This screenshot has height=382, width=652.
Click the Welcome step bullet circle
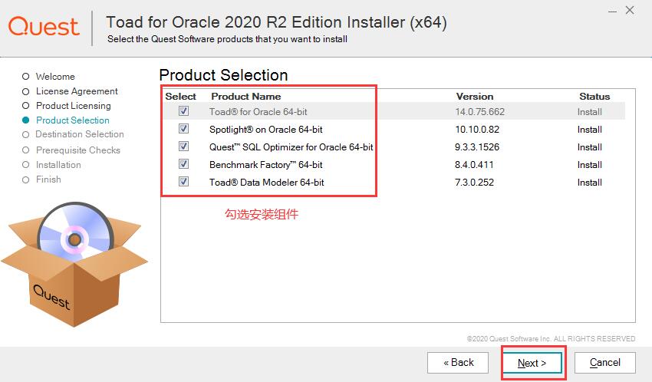[26, 77]
